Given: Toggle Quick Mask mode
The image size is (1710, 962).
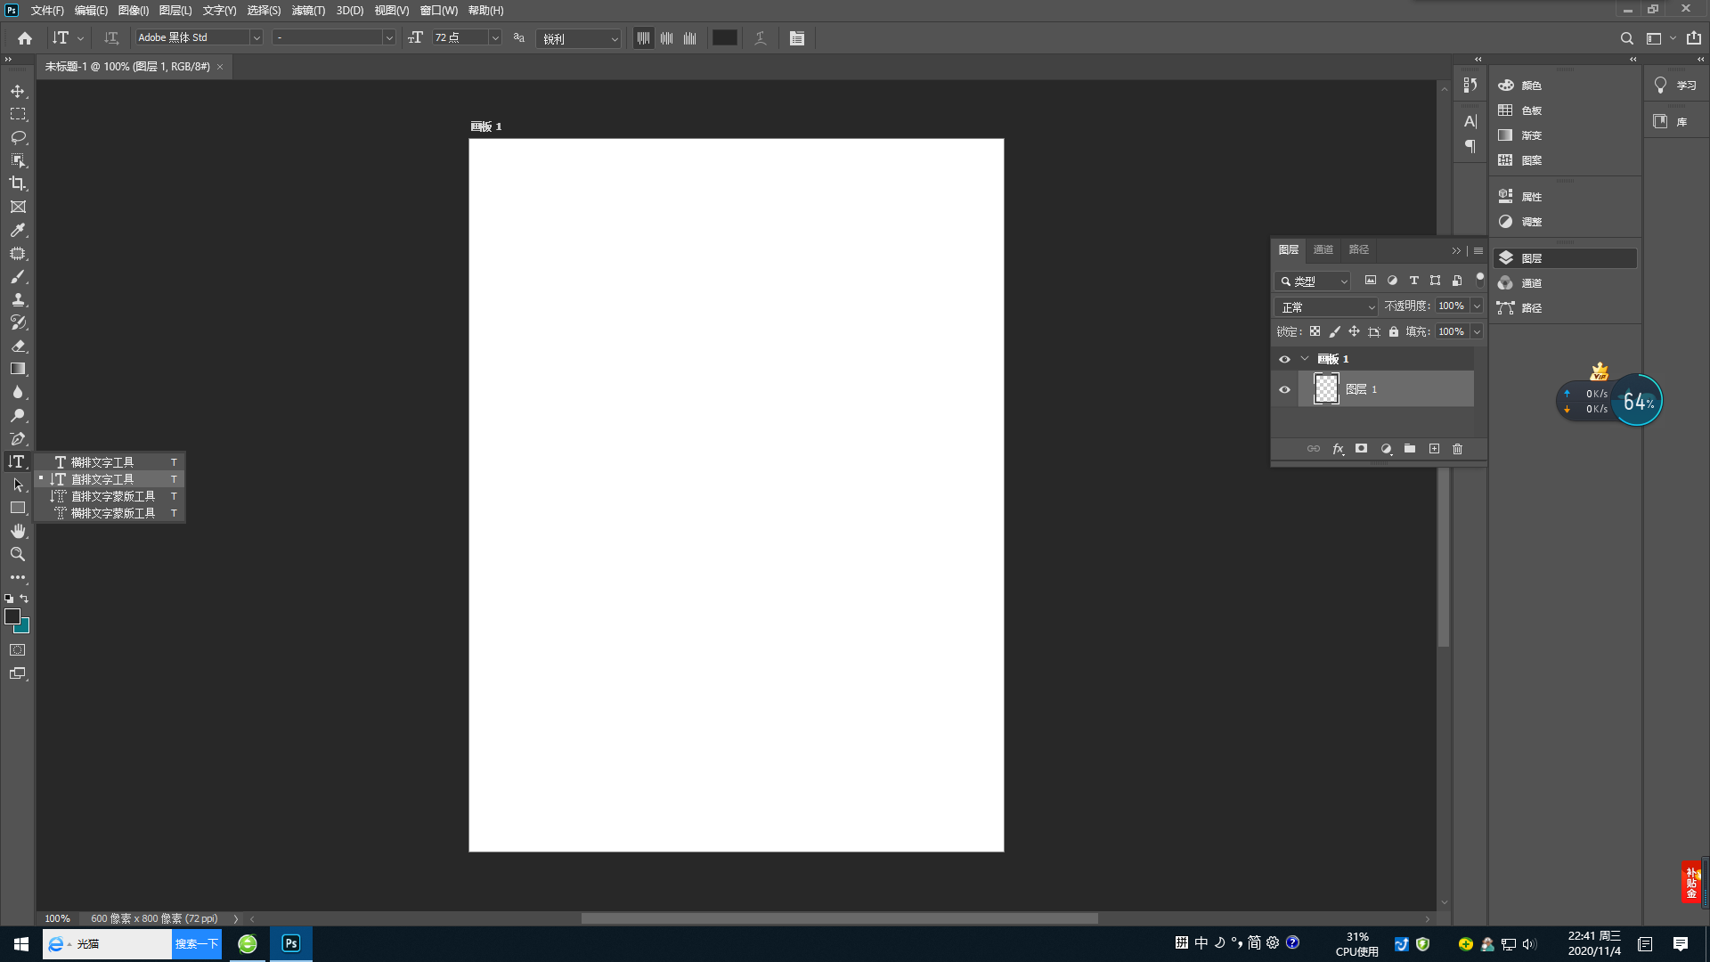Looking at the screenshot, I should tap(18, 650).
